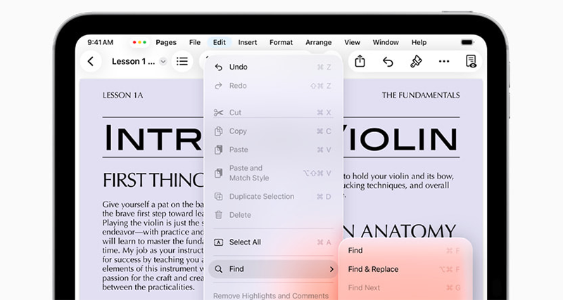
Task: Open the Help menu
Action: tap(419, 42)
